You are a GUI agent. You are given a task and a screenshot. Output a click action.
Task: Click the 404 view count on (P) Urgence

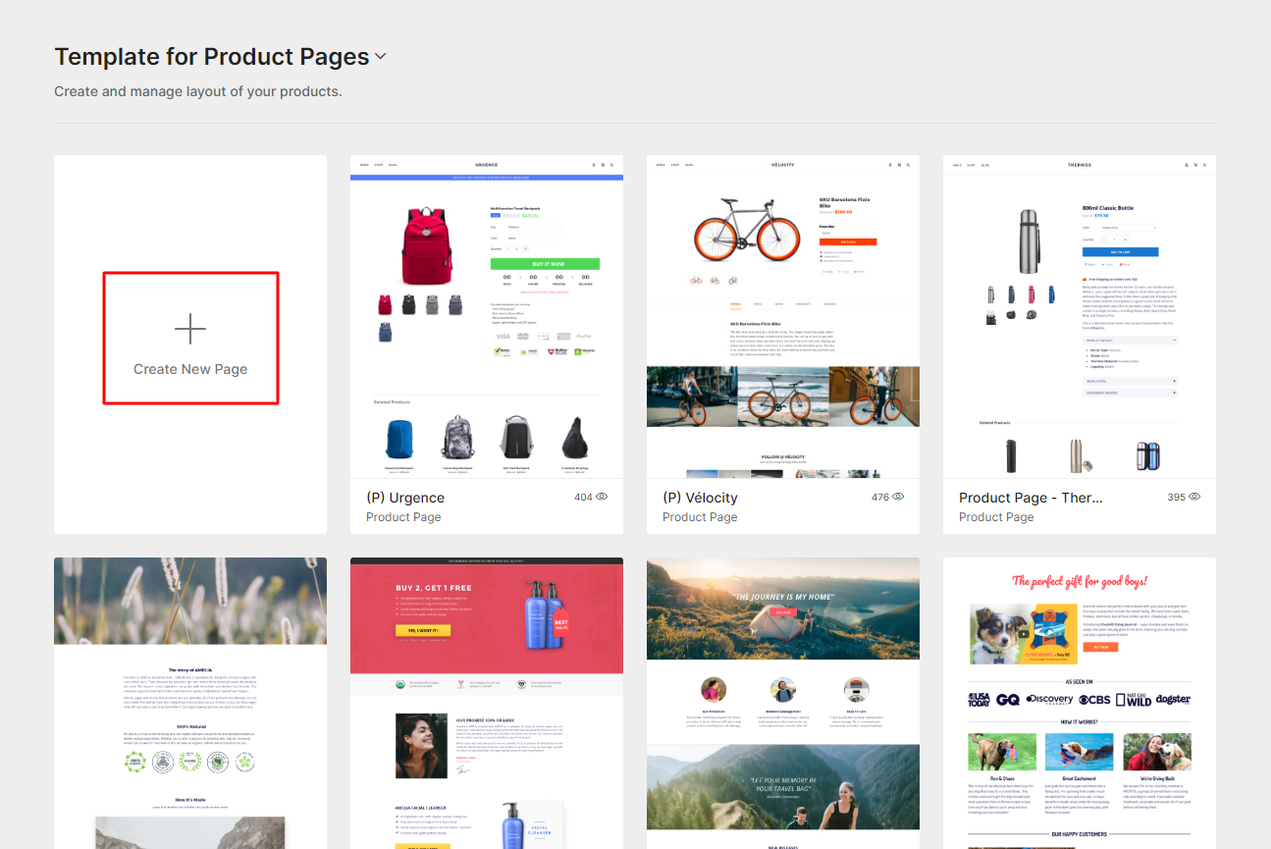584,497
